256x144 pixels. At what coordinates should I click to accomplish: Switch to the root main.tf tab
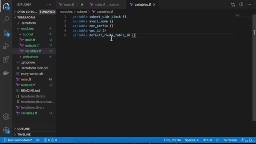click(x=71, y=4)
